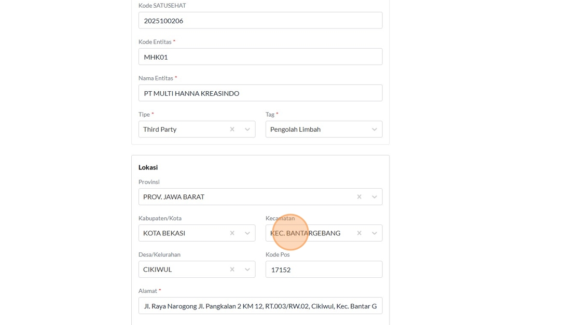581x325 pixels.
Task: Click 'PROV. JAWA BARAT' in Provinsi field
Action: (174, 196)
